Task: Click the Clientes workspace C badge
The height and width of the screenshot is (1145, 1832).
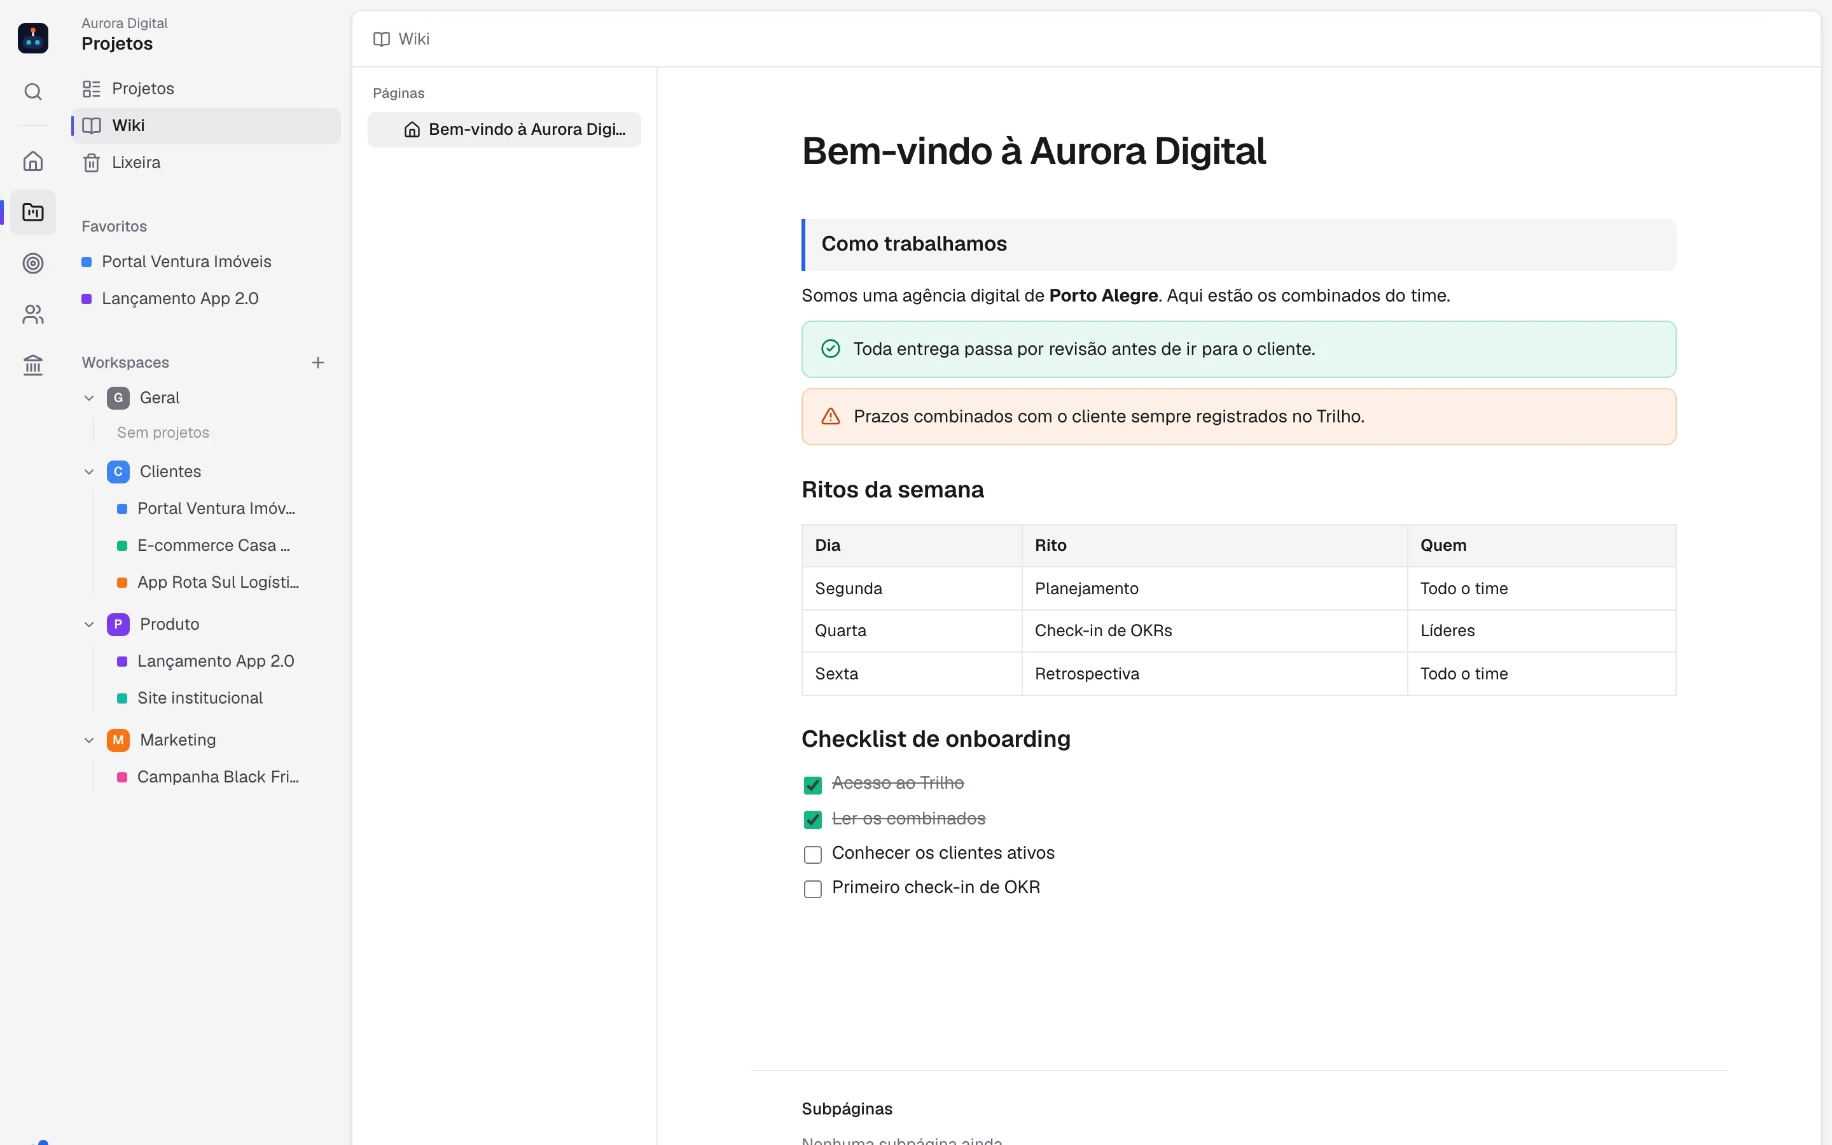Action: [118, 472]
